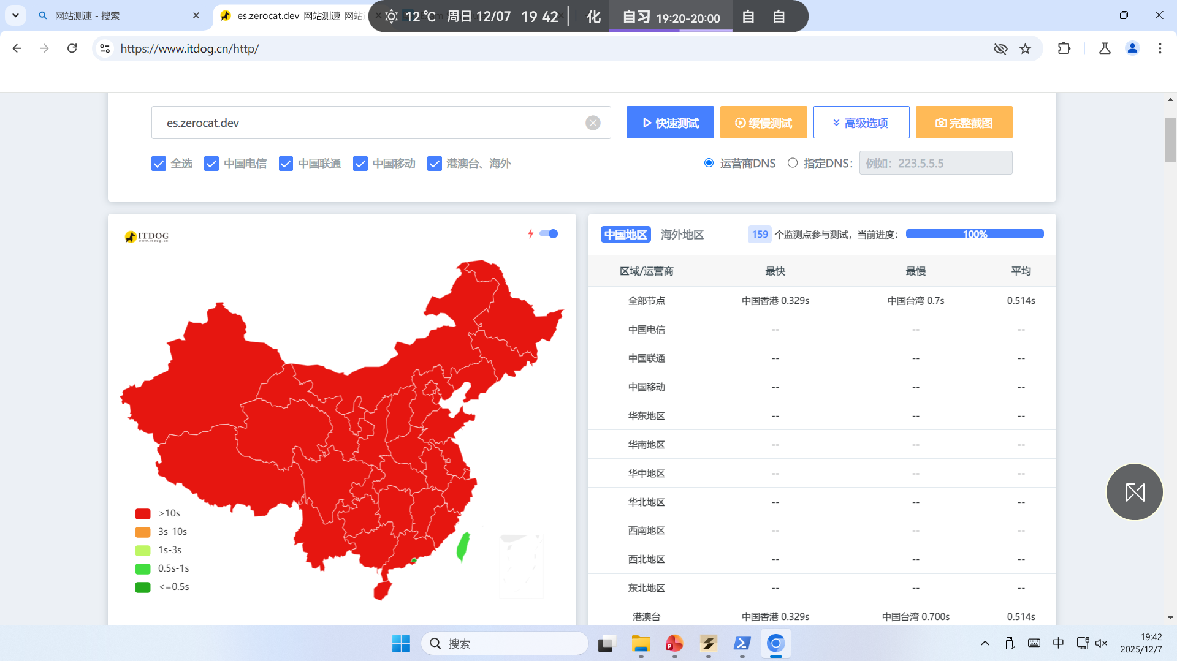Select the 指定DNS radio button
This screenshot has width=1177, height=661.
pyautogui.click(x=793, y=163)
